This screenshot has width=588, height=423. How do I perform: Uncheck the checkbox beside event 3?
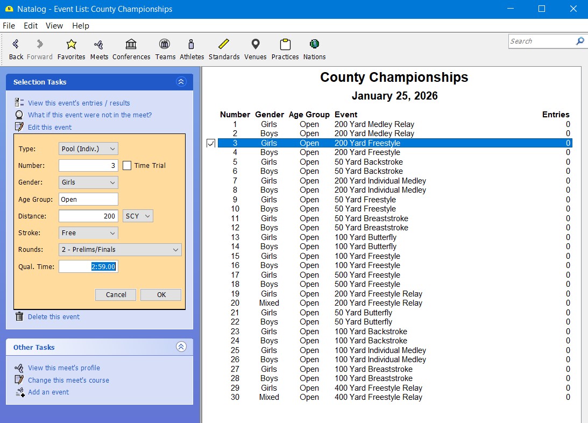click(x=211, y=143)
